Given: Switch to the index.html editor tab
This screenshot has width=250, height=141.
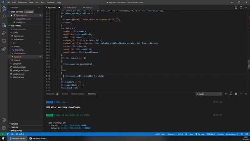Looking at the screenshot, I should [71, 7].
